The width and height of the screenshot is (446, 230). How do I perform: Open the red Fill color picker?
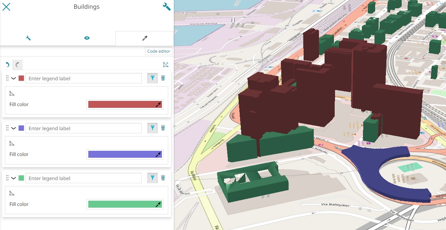(125, 104)
